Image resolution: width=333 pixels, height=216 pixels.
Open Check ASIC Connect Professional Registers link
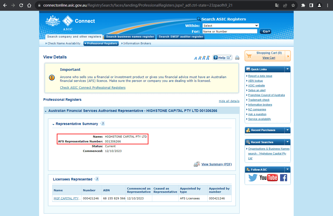(x=93, y=87)
